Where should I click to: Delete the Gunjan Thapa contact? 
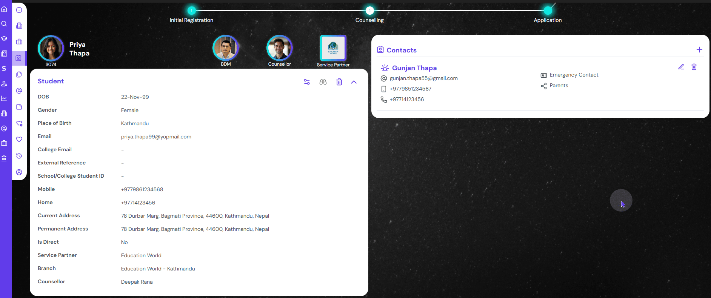tap(694, 67)
